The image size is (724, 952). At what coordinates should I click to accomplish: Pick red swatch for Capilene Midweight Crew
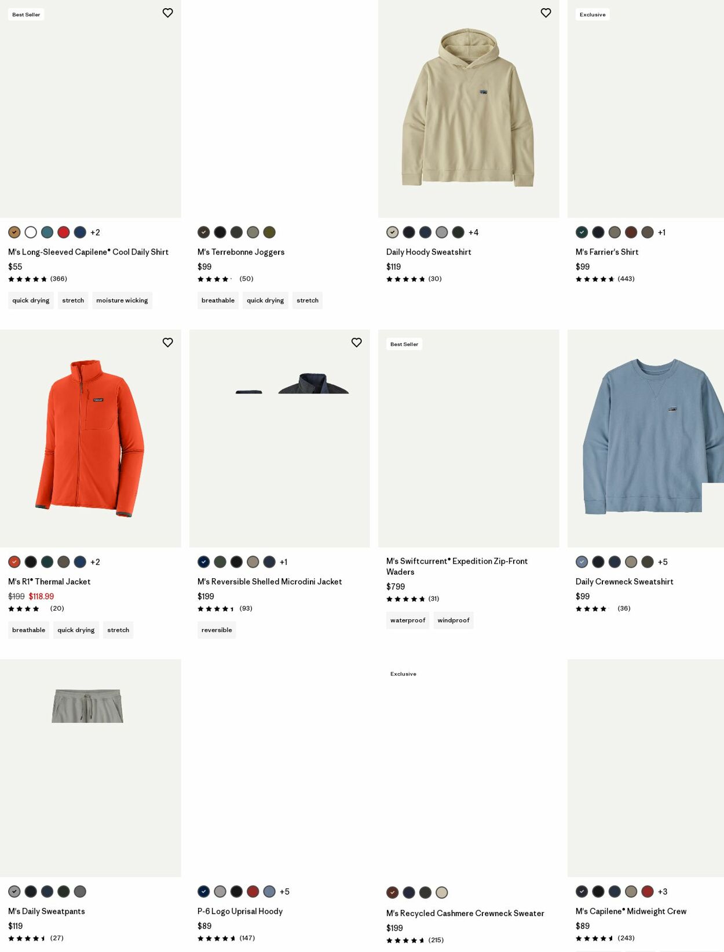pos(648,892)
